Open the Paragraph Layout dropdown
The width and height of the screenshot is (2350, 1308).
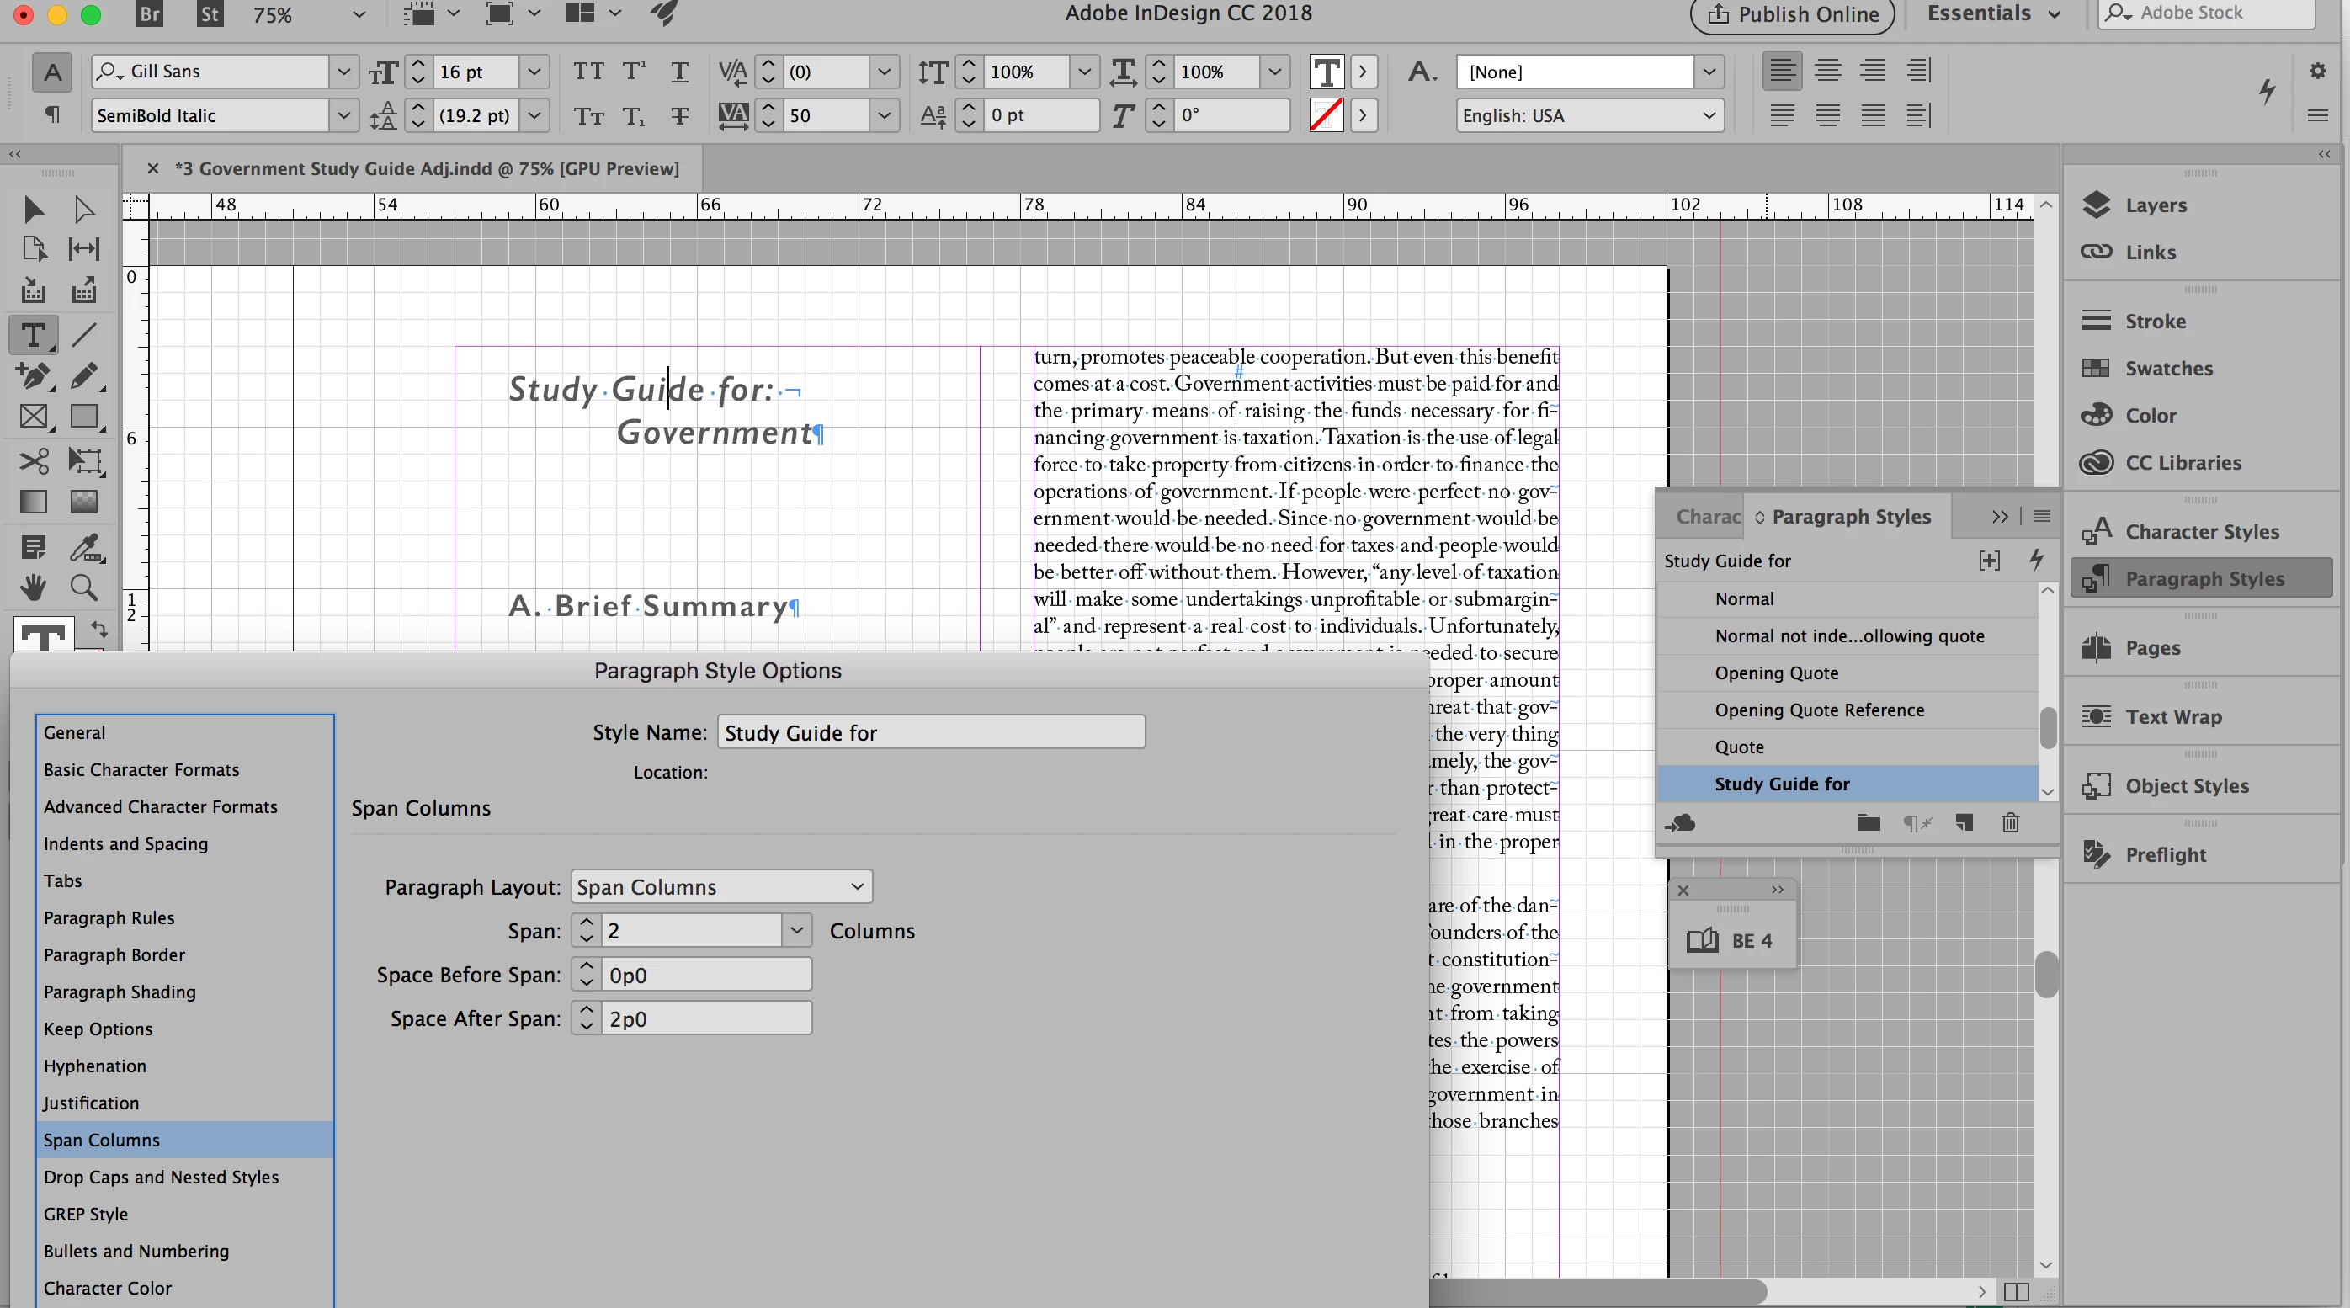[x=720, y=886]
